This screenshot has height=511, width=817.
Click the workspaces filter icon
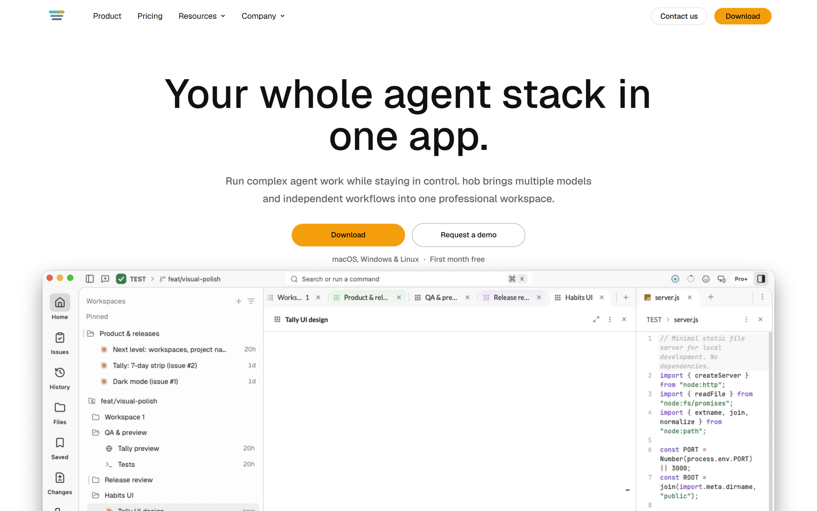(x=251, y=301)
